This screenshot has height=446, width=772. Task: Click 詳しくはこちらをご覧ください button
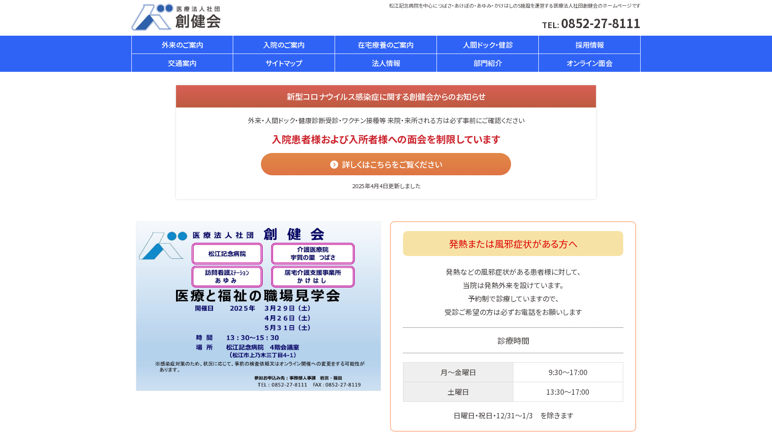[x=386, y=164]
